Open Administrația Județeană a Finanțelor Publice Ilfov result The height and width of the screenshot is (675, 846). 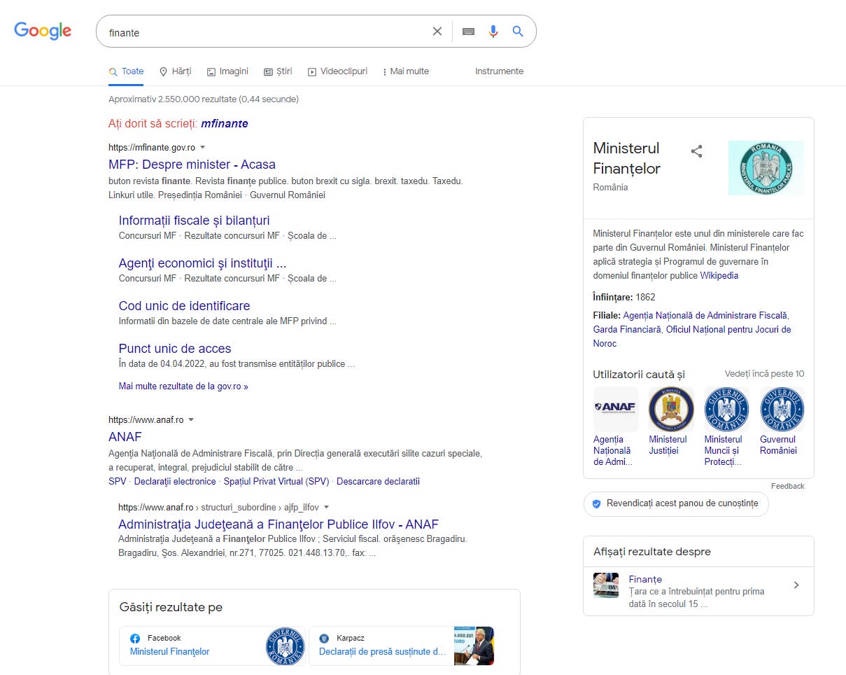pyautogui.click(x=279, y=524)
